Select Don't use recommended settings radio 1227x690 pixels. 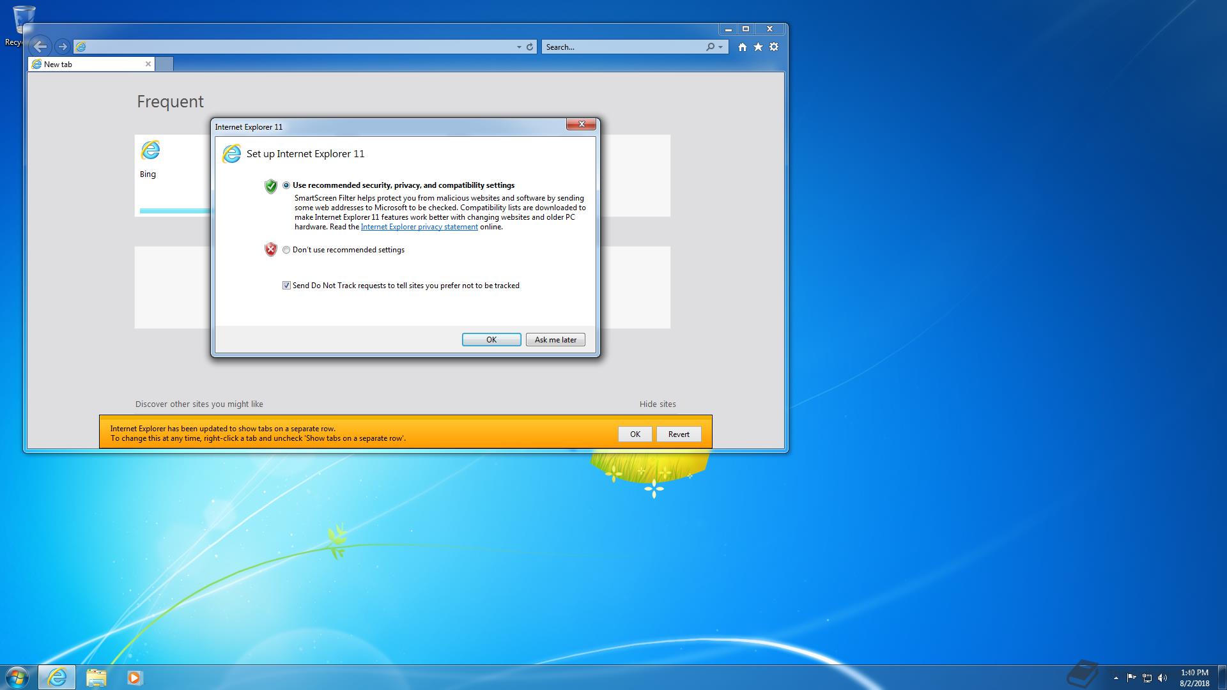tap(286, 250)
